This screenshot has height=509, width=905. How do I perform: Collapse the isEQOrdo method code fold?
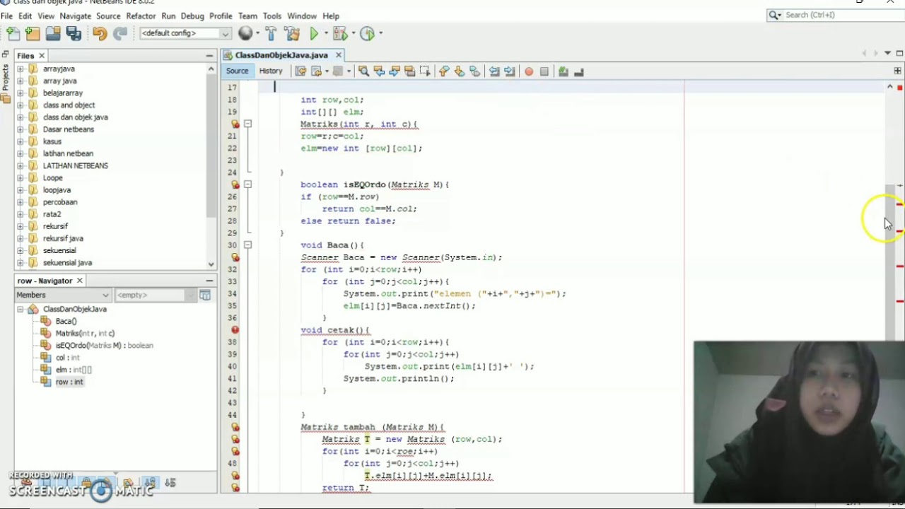pos(247,185)
